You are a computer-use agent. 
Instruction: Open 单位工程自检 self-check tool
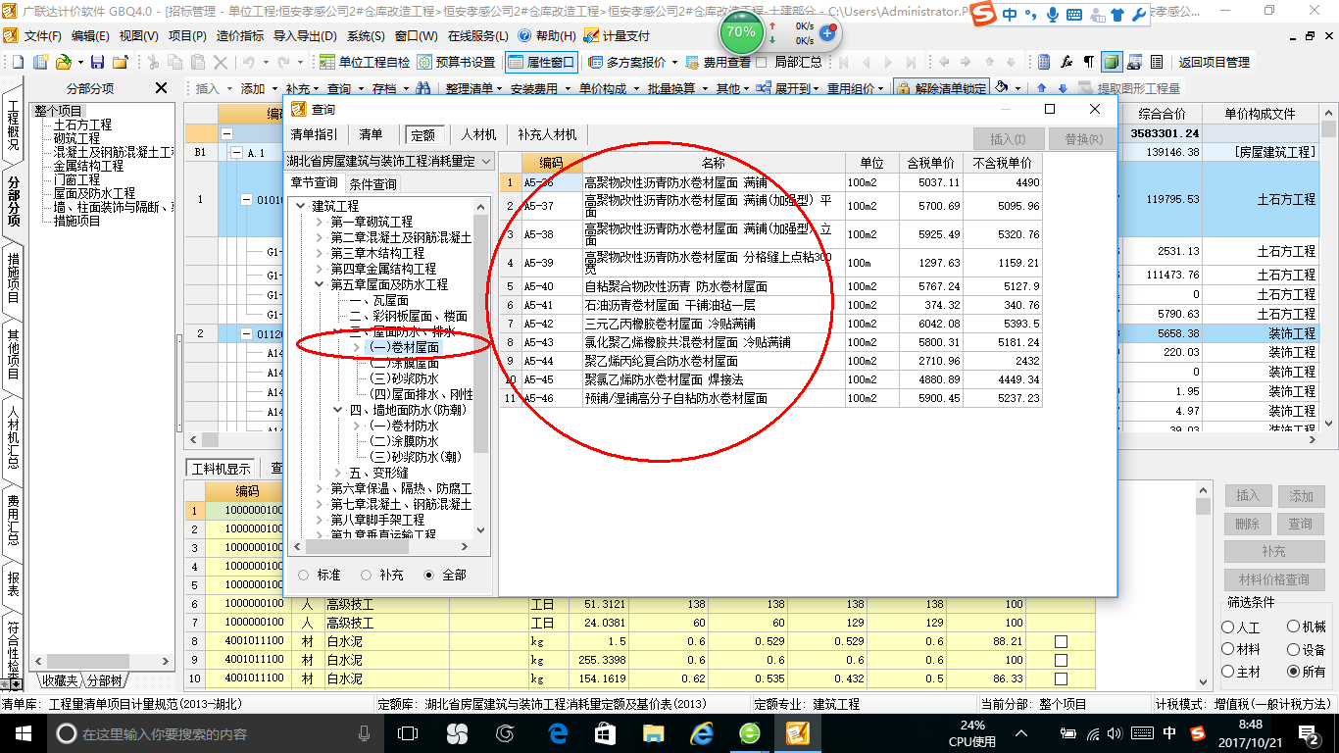click(x=365, y=62)
